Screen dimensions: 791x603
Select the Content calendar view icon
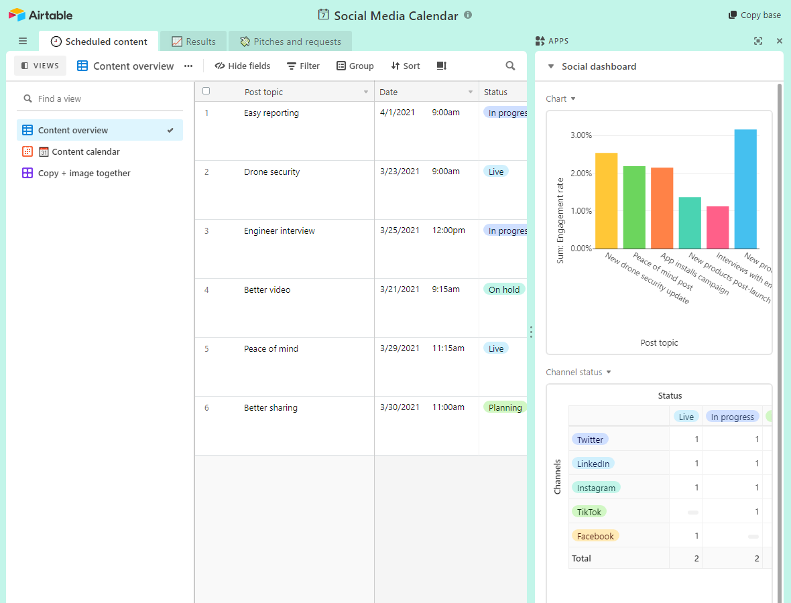[27, 151]
